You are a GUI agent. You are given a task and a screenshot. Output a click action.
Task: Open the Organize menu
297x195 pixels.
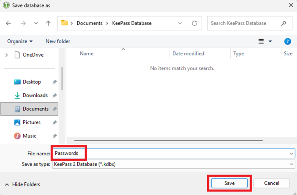coord(20,41)
